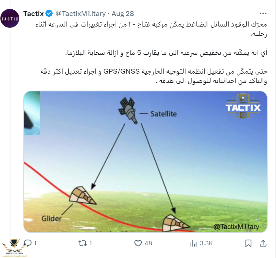Image resolution: width=277 pixels, height=258 pixels.
Task: Click the share upload icon
Action: coord(263,244)
